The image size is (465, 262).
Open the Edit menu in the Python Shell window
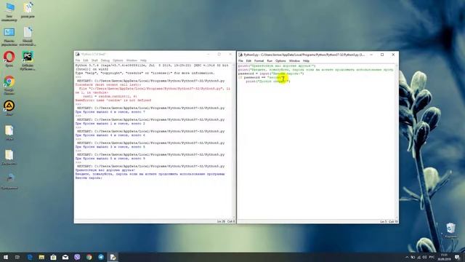(x=86, y=60)
